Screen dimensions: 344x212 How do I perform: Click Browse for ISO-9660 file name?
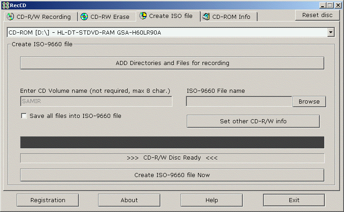(x=309, y=101)
